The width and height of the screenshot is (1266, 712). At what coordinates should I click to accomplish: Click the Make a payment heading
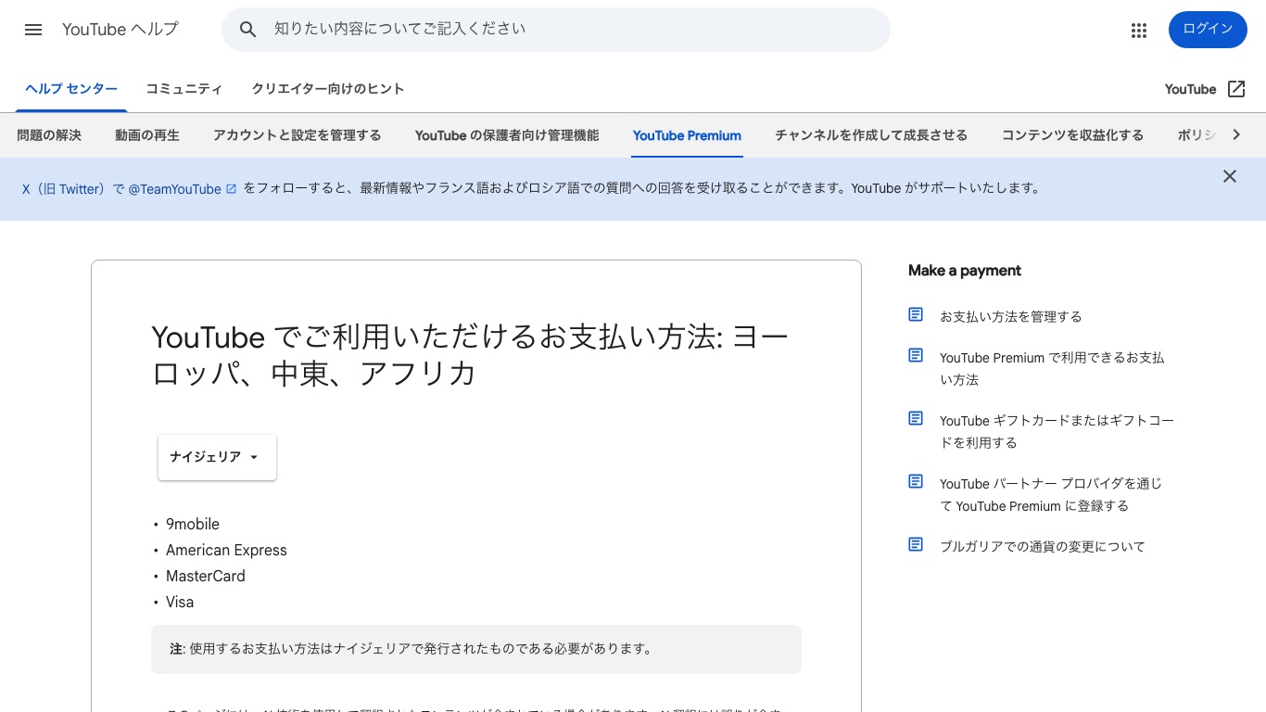[x=965, y=271]
